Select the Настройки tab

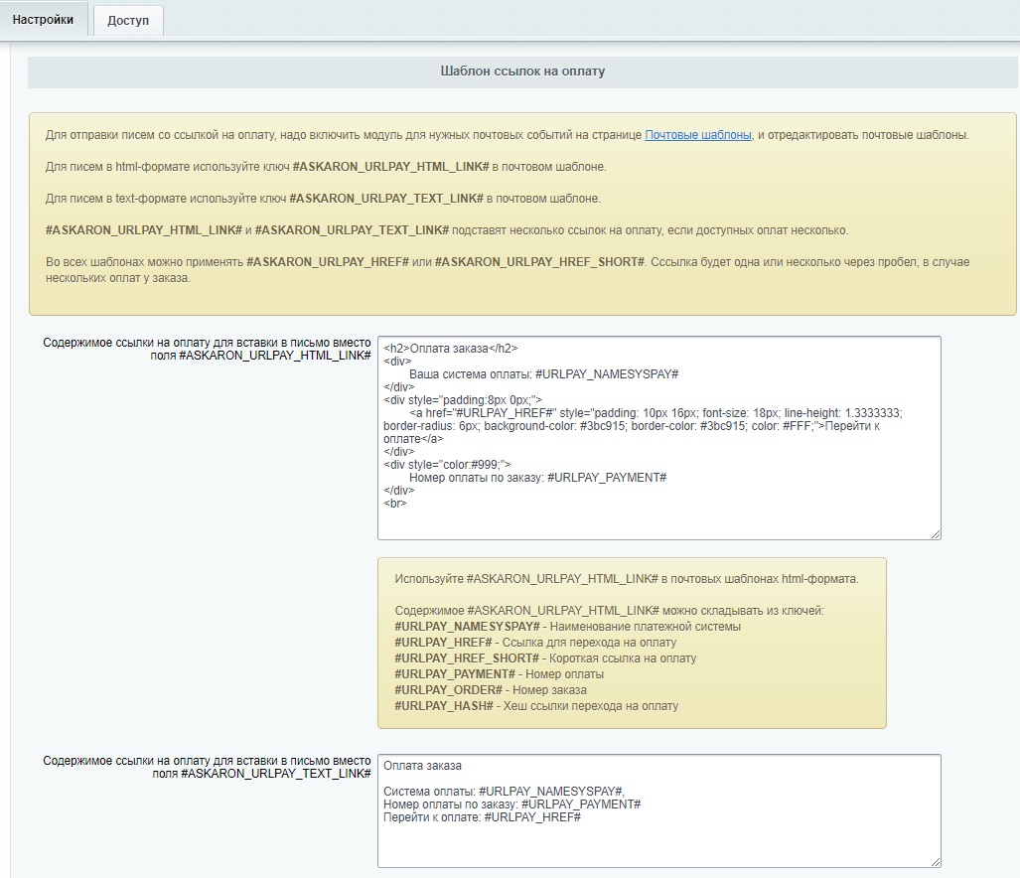pos(43,20)
